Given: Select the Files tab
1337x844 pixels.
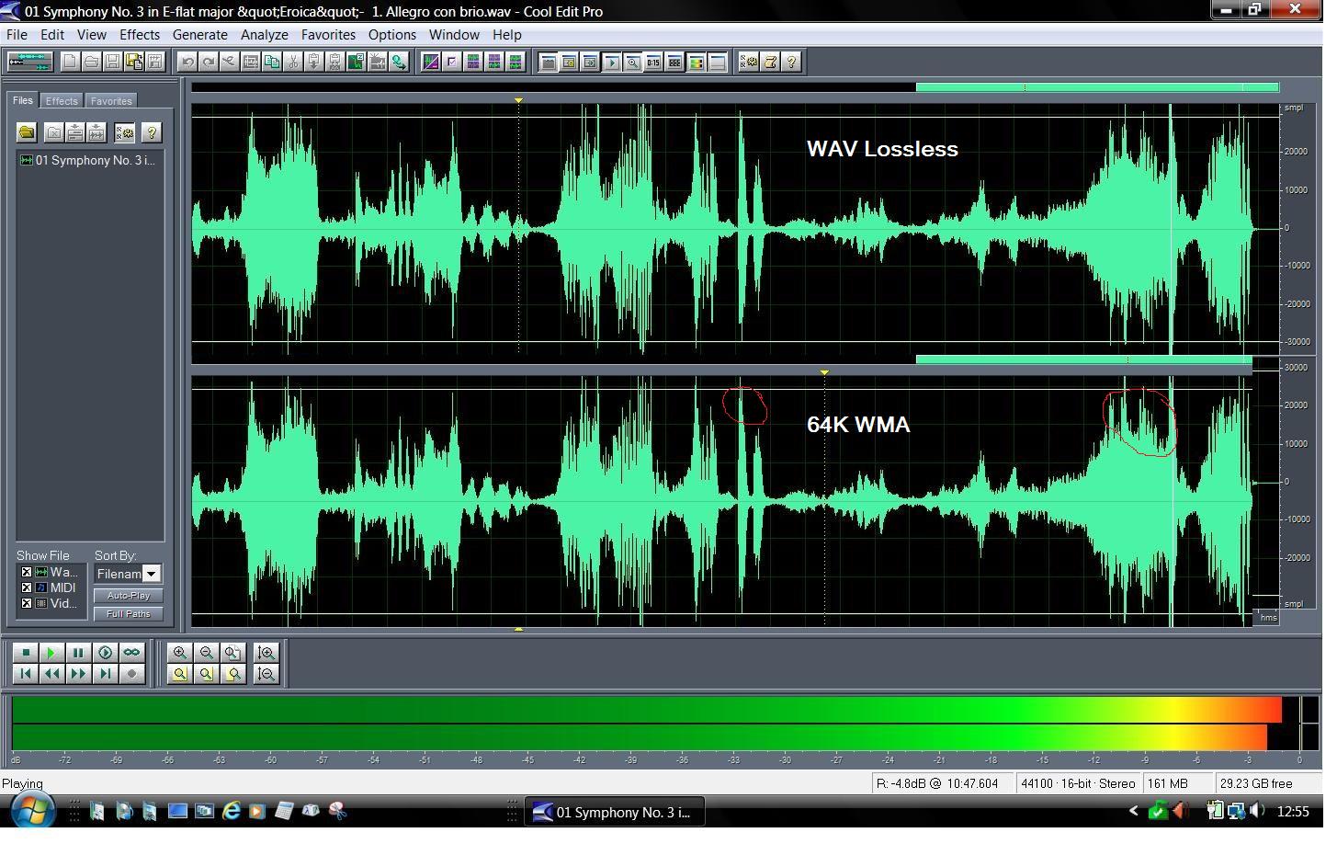Looking at the screenshot, I should pyautogui.click(x=23, y=101).
